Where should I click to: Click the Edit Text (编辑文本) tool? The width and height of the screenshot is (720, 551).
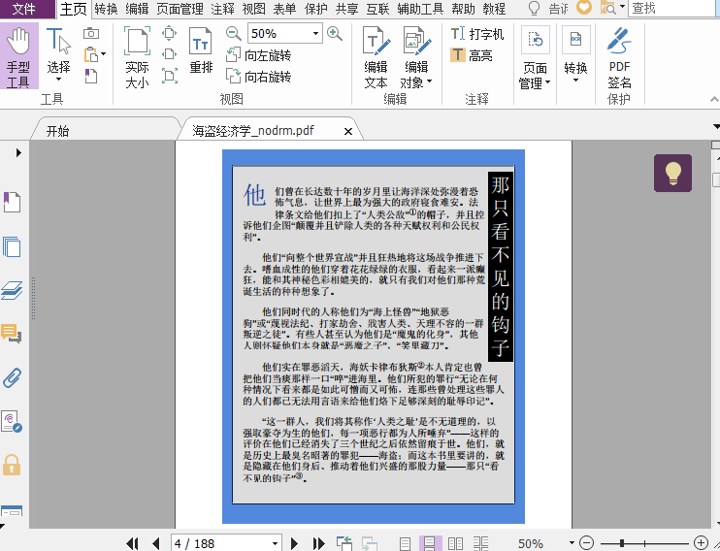[376, 56]
